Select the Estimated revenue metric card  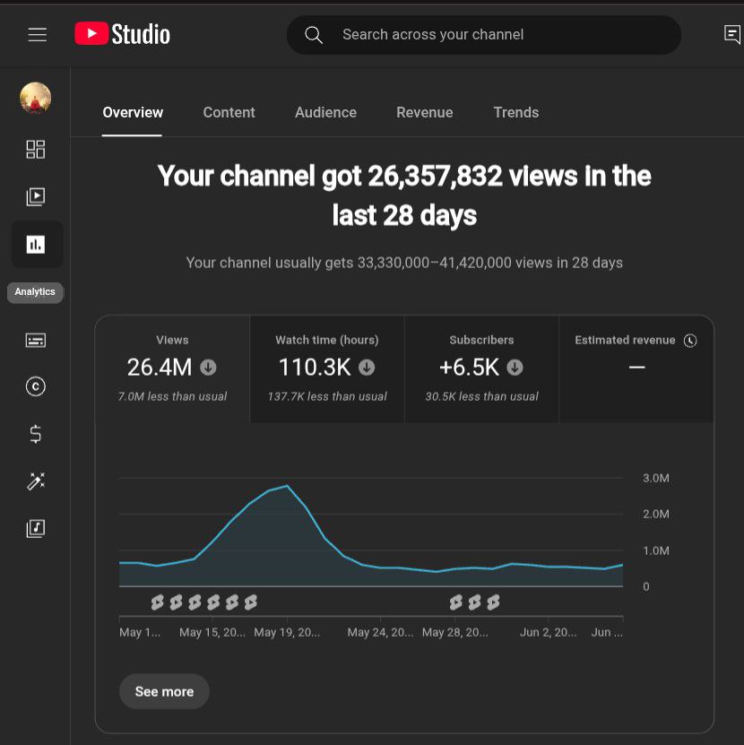[x=636, y=368]
